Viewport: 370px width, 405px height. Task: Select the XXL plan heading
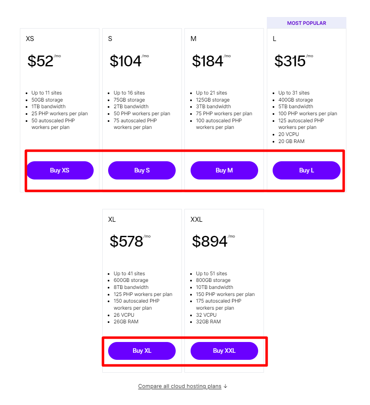[196, 219]
